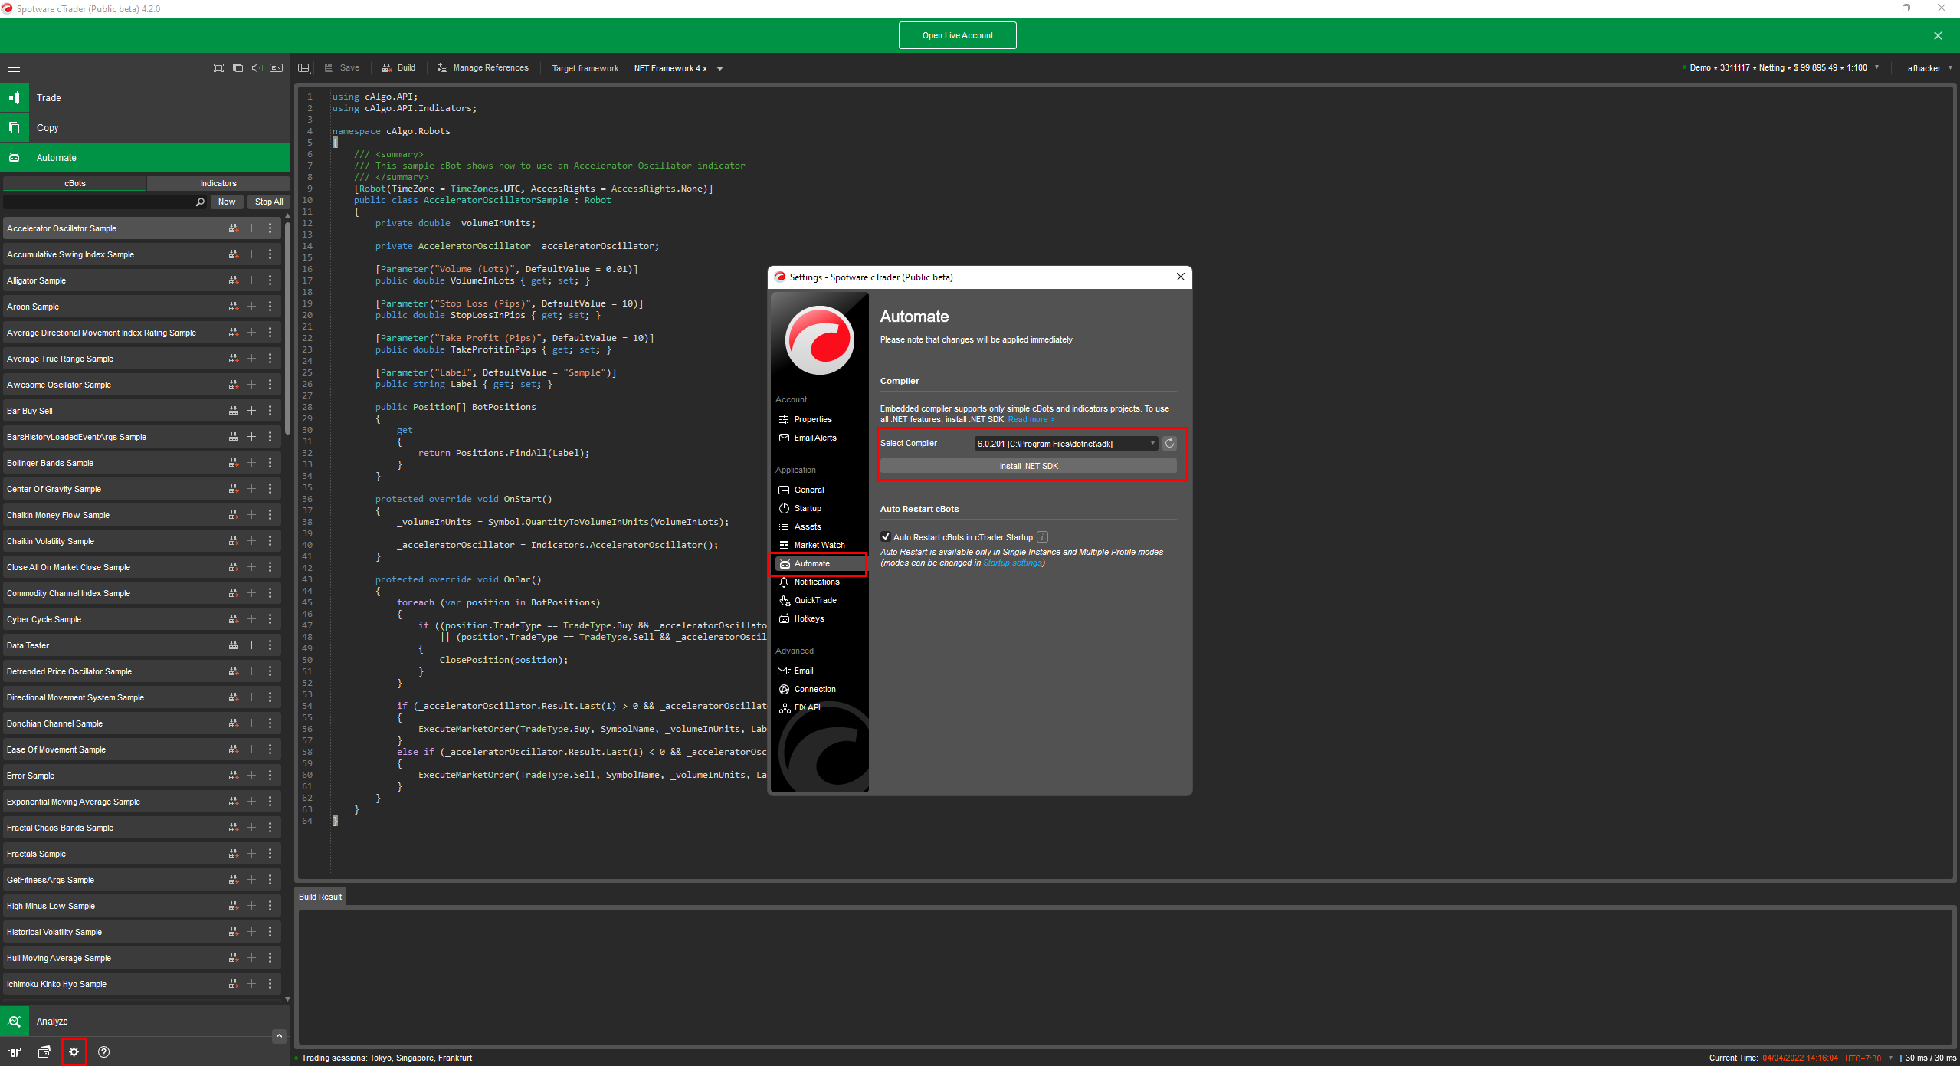Open the Select Compiler dropdown

coord(1066,444)
